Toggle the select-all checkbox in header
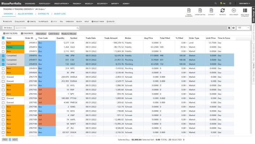Viewport: 255px width, 144px height. click(x=3, y=38)
